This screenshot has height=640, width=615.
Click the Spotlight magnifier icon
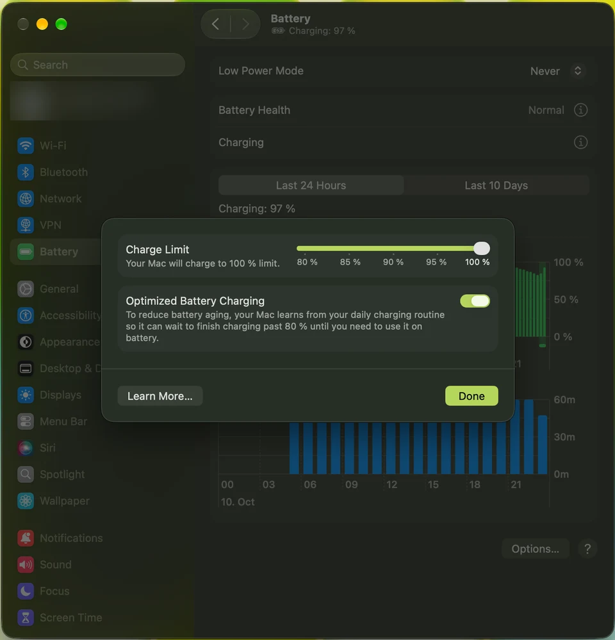click(x=25, y=475)
